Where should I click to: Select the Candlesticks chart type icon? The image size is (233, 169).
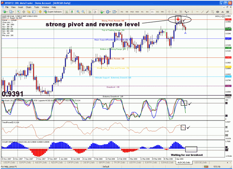coord(72,12)
